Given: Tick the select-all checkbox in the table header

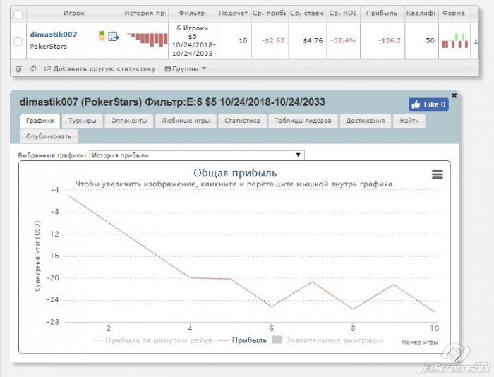Looking at the screenshot, I should 18,14.
